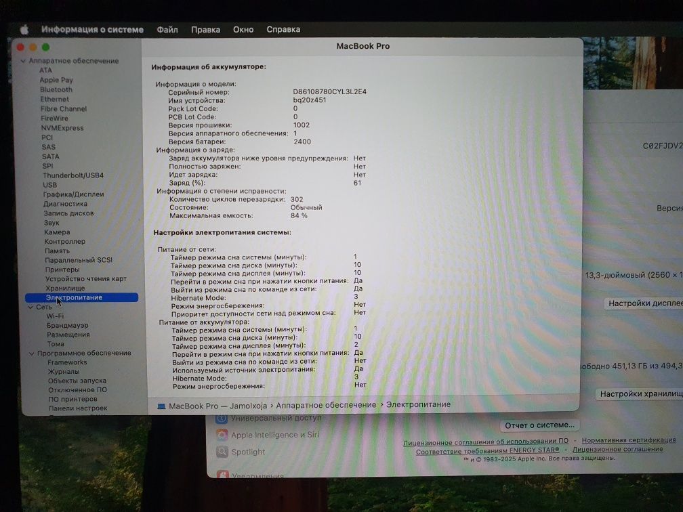The width and height of the screenshot is (683, 512).
Task: Open Соответствие требованиям ENERGY STAR link
Action: pyautogui.click(x=487, y=450)
